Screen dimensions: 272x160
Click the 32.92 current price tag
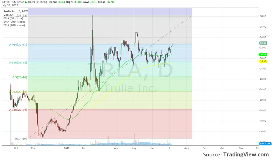pyautogui.click(x=263, y=43)
